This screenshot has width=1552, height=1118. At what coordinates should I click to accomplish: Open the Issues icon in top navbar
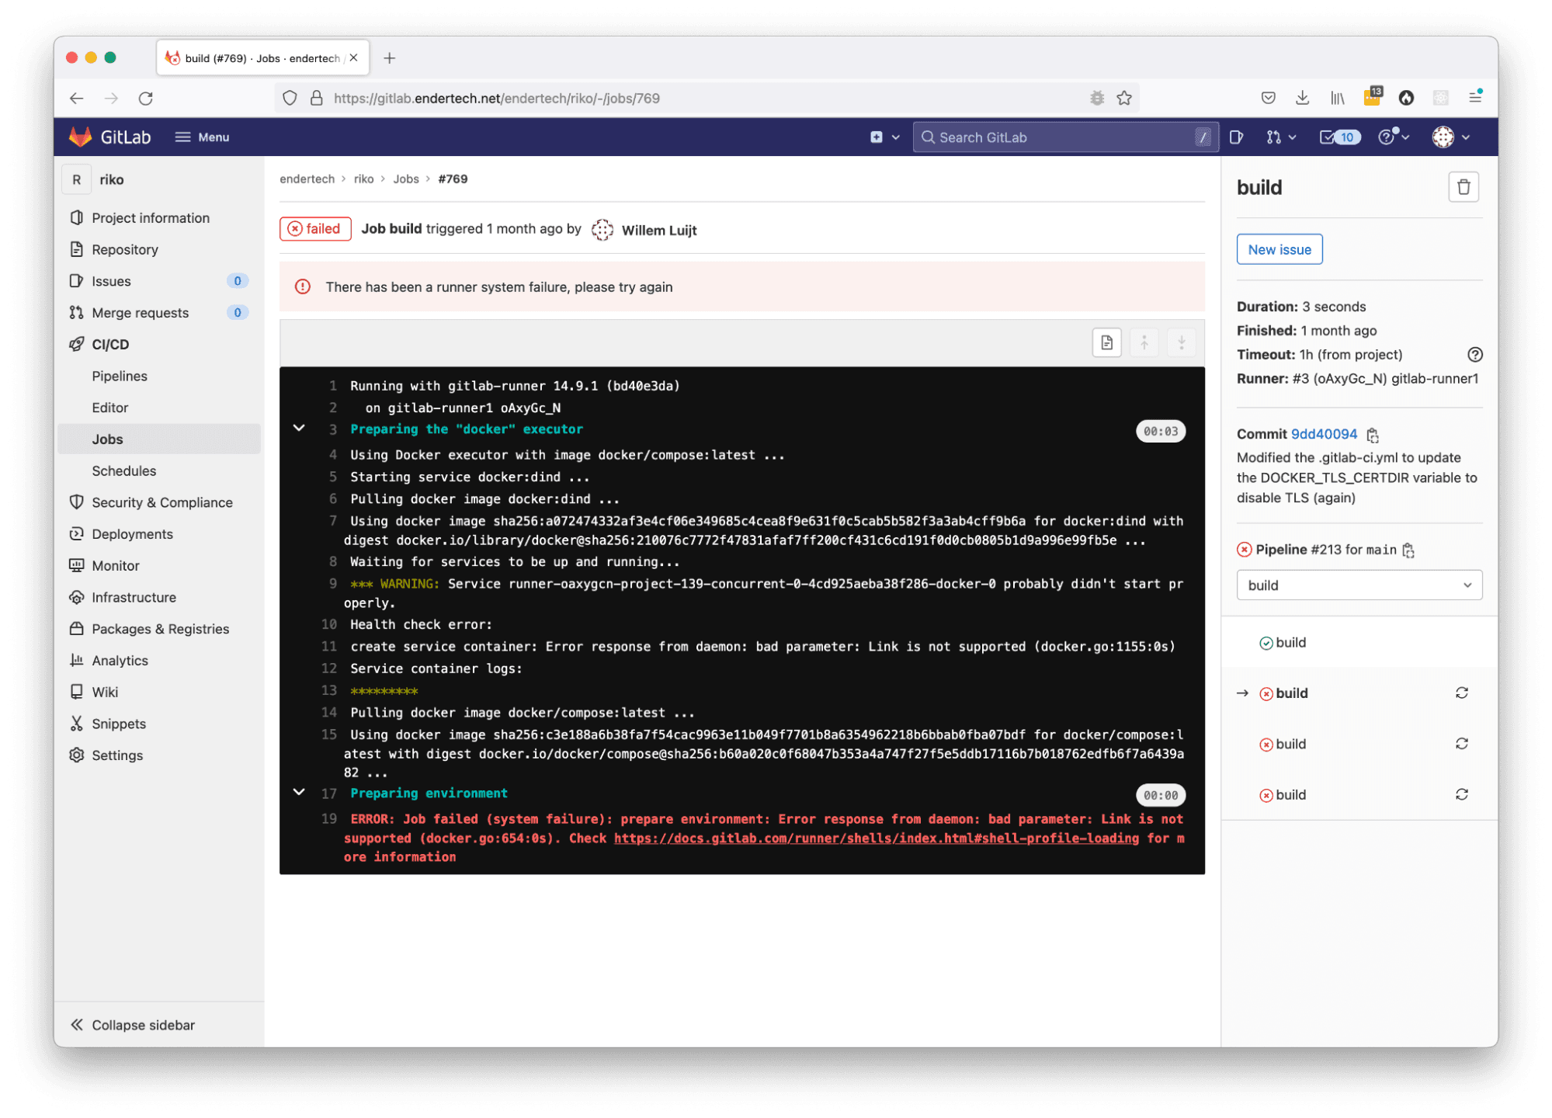tap(1236, 137)
